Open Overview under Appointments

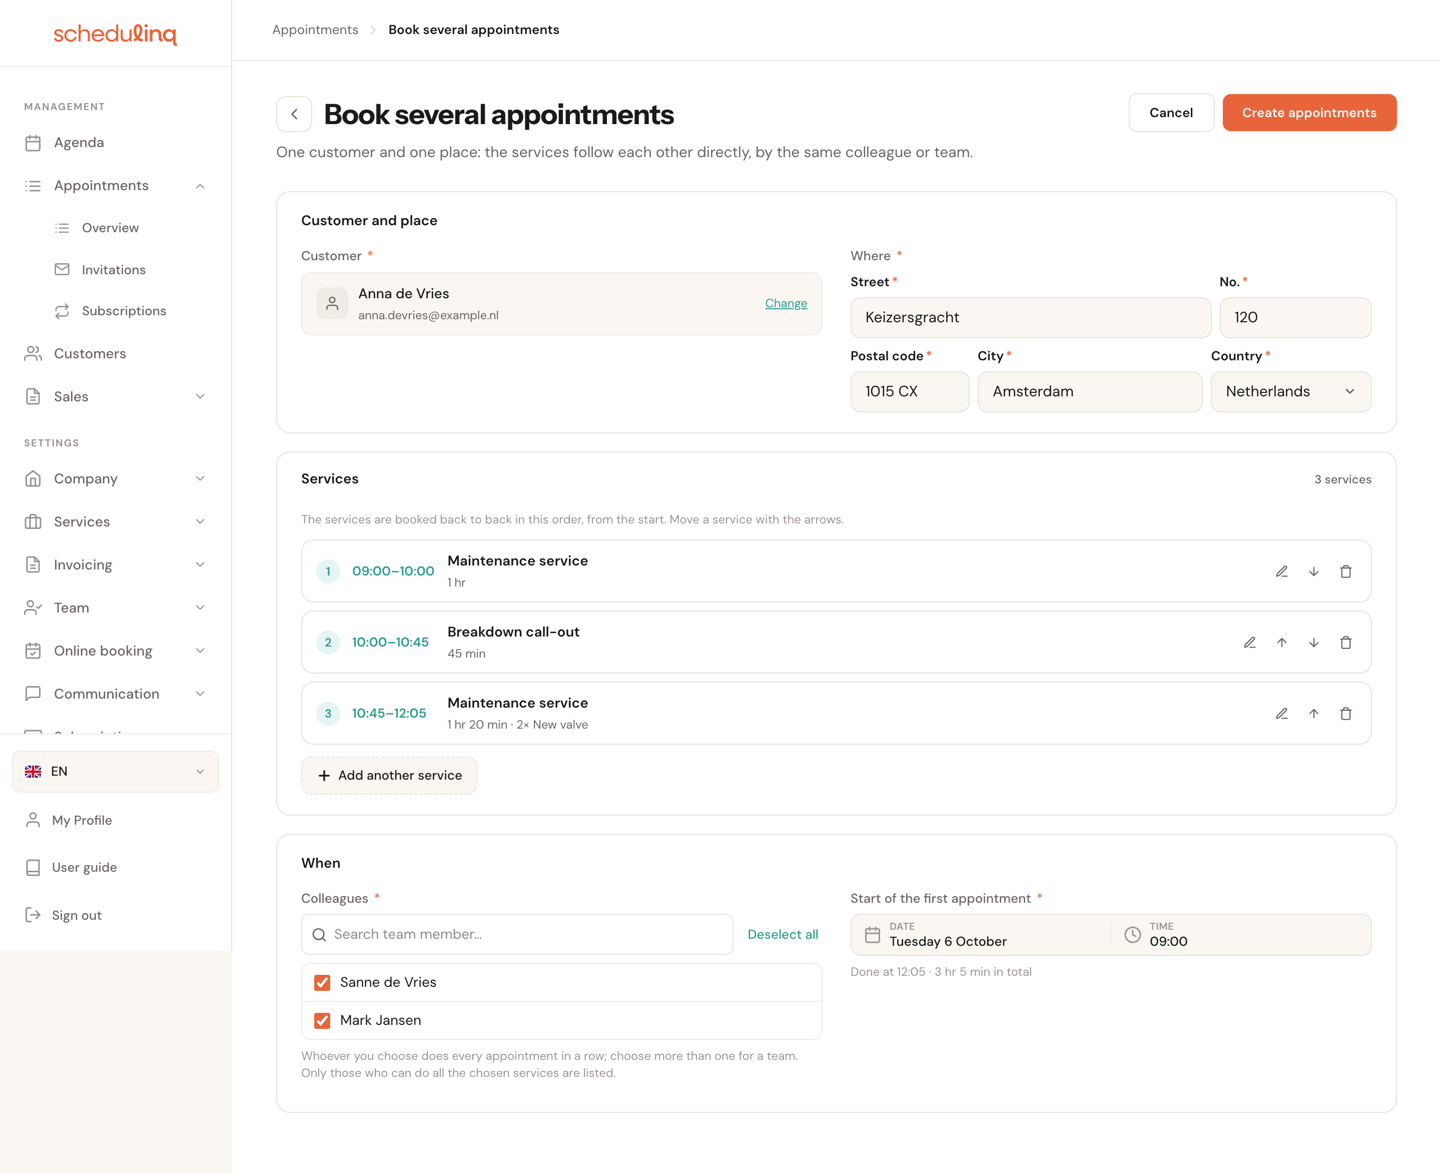(x=110, y=228)
